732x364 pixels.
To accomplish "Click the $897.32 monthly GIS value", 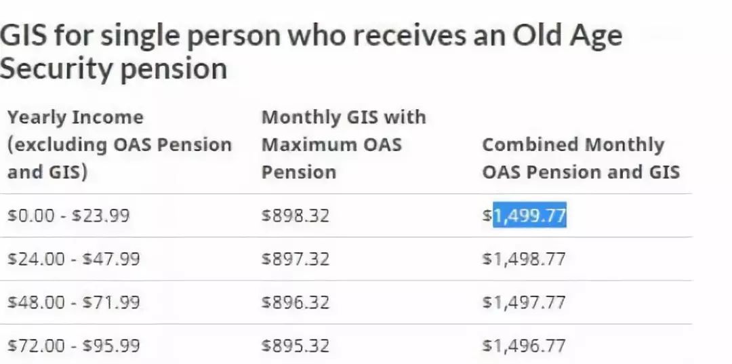I will (x=296, y=258).
